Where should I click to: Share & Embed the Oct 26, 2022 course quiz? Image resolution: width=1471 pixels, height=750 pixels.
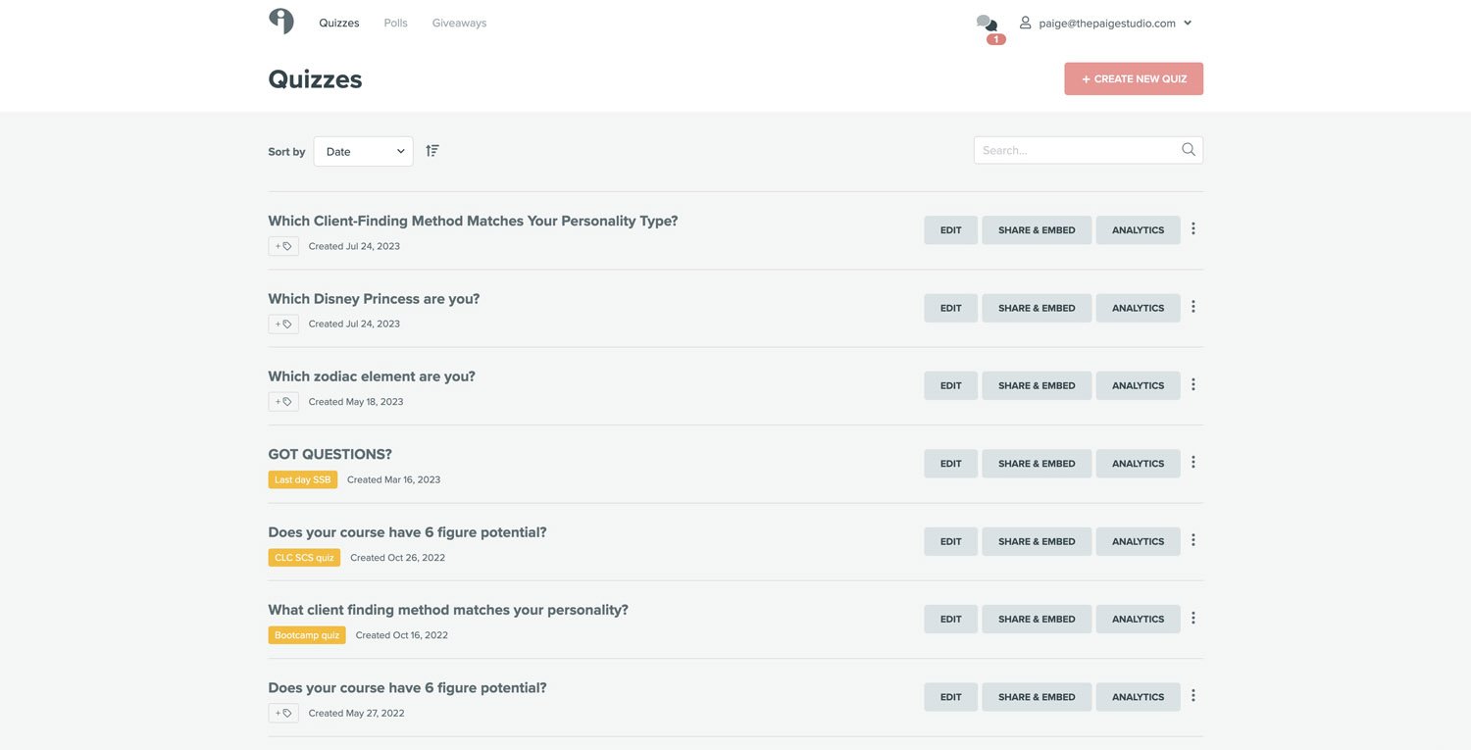1037,542
